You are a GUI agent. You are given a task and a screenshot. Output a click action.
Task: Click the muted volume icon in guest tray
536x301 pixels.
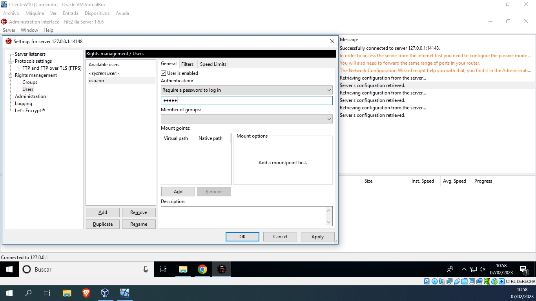[483, 269]
